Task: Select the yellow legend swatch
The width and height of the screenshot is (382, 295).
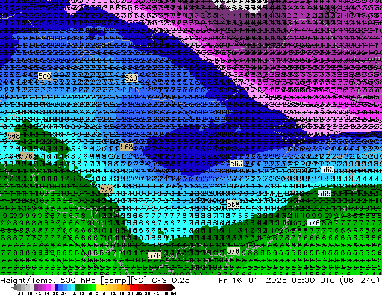Action: click(98, 287)
